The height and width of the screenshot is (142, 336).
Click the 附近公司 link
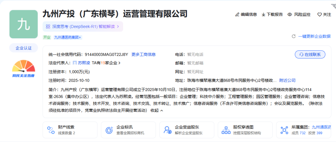[287, 80]
